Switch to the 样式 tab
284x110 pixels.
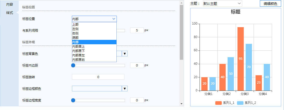click(10, 13)
